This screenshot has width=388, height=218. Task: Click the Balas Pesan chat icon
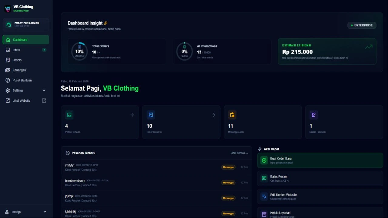click(263, 178)
